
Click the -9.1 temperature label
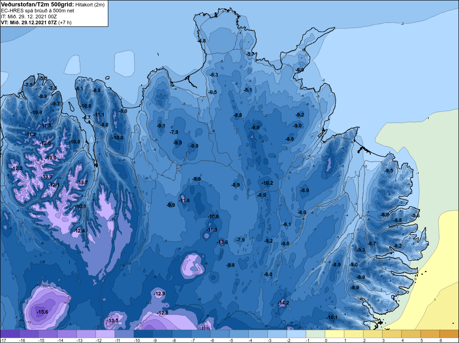point(161,126)
